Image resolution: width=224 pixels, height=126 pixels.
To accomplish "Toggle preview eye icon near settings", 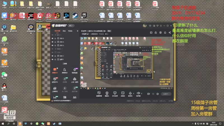I will [153, 94].
